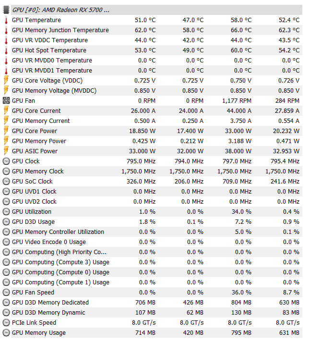Select the GPU SoC Clock label
Image resolution: width=309 pixels, height=342 pixels.
[x=32, y=182]
